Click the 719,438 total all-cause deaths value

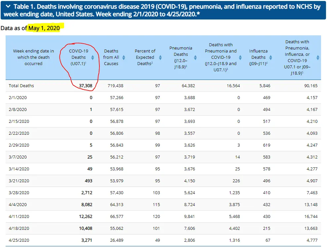point(115,86)
